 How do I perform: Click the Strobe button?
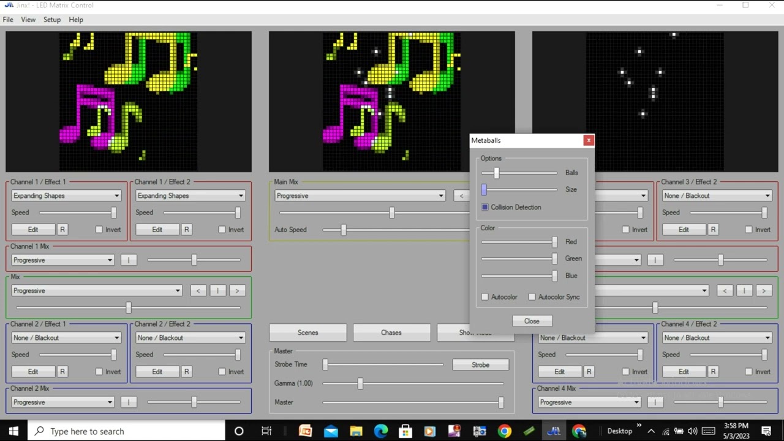pyautogui.click(x=481, y=365)
